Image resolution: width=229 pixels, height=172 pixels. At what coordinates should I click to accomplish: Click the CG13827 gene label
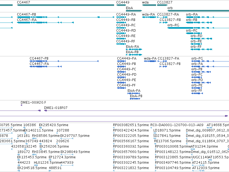click(165, 2)
